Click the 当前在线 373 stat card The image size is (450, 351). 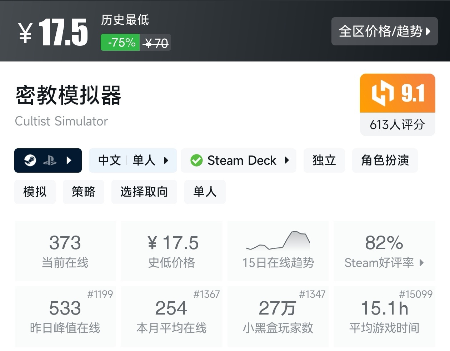pos(65,250)
